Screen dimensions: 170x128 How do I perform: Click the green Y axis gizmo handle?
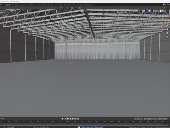[x=163, y=19]
